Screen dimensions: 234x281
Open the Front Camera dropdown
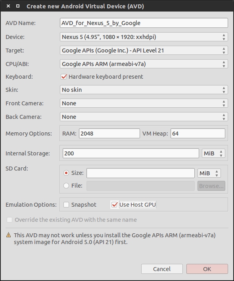(x=144, y=103)
